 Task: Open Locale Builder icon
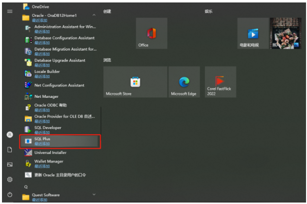tap(28, 74)
